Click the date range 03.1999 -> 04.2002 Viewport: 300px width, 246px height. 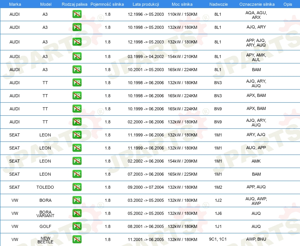[146, 57]
